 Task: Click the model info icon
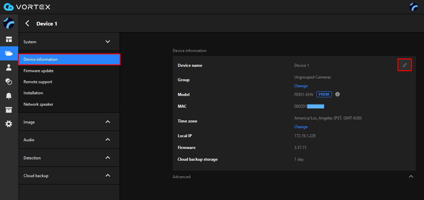point(338,94)
